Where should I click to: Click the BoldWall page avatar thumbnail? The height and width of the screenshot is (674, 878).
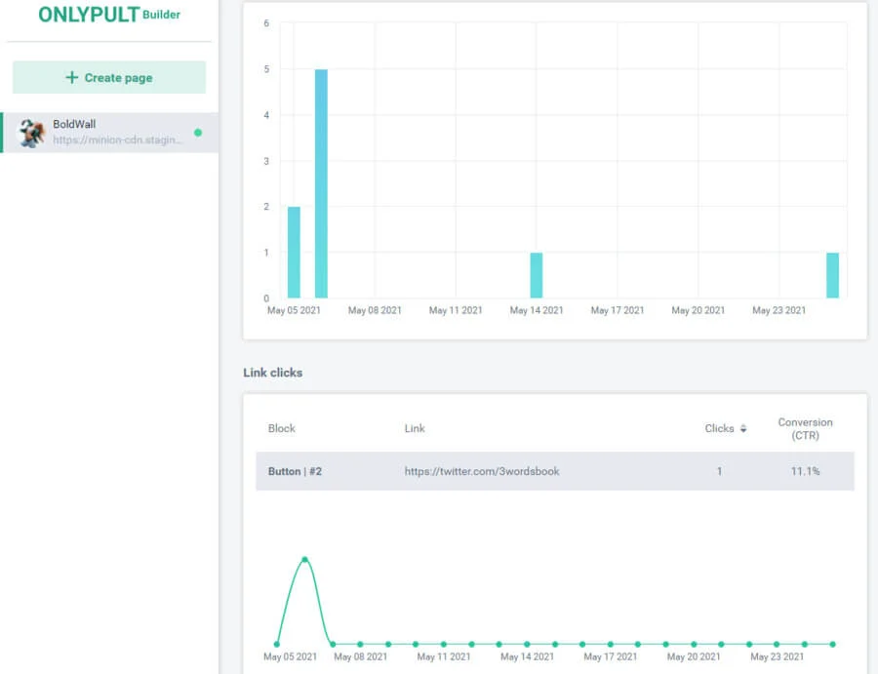pos(33,133)
